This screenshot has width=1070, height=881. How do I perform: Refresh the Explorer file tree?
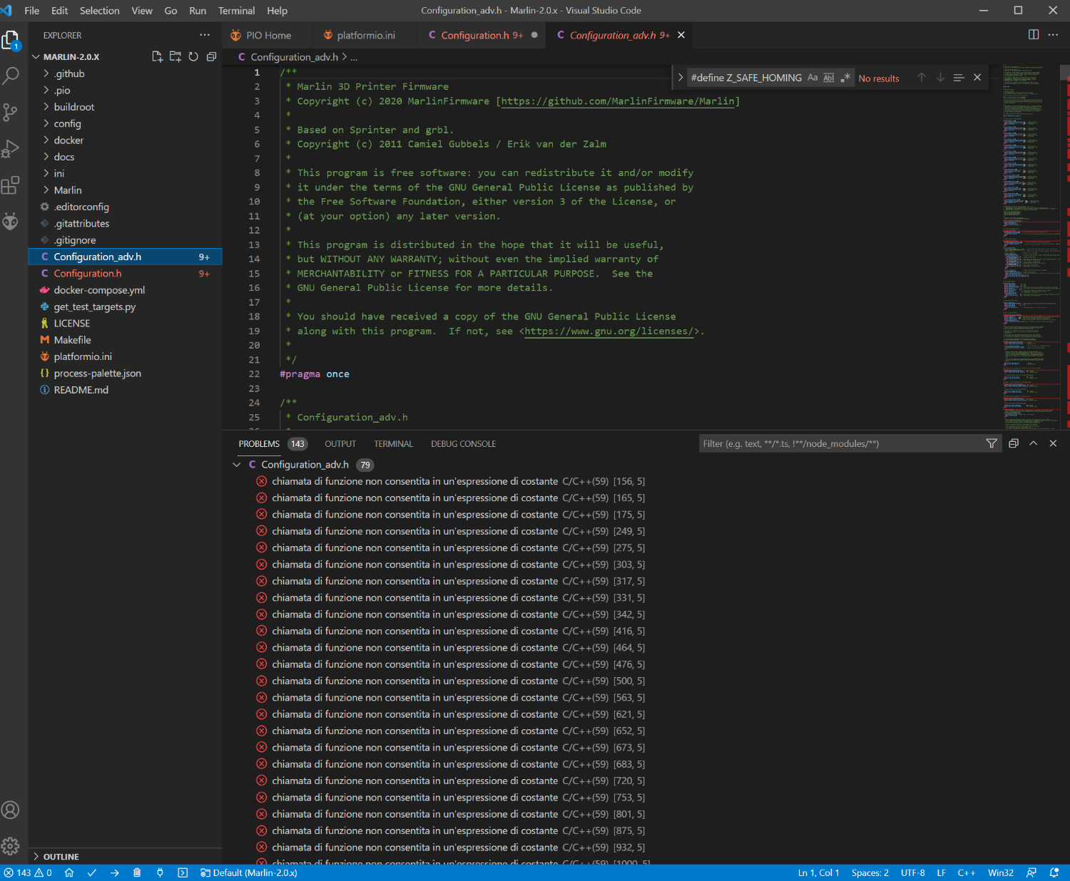(x=193, y=56)
